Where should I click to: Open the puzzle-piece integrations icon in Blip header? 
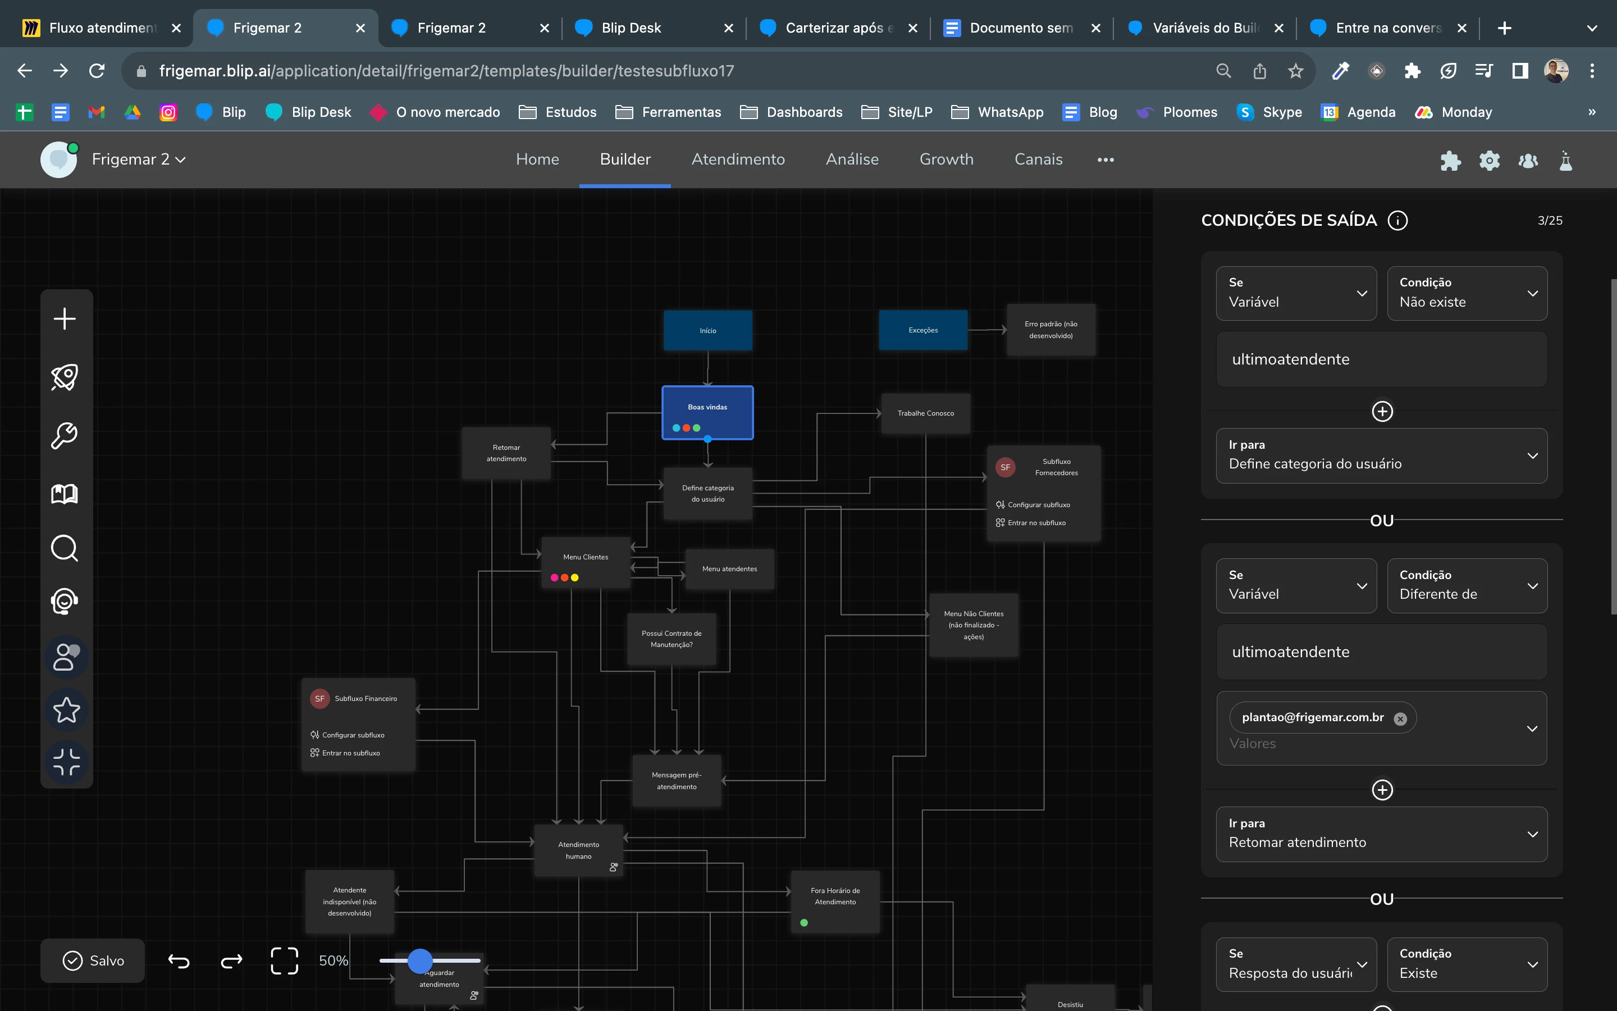point(1450,161)
